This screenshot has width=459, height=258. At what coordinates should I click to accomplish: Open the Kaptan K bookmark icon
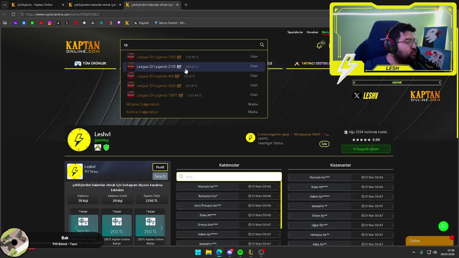(127, 23)
